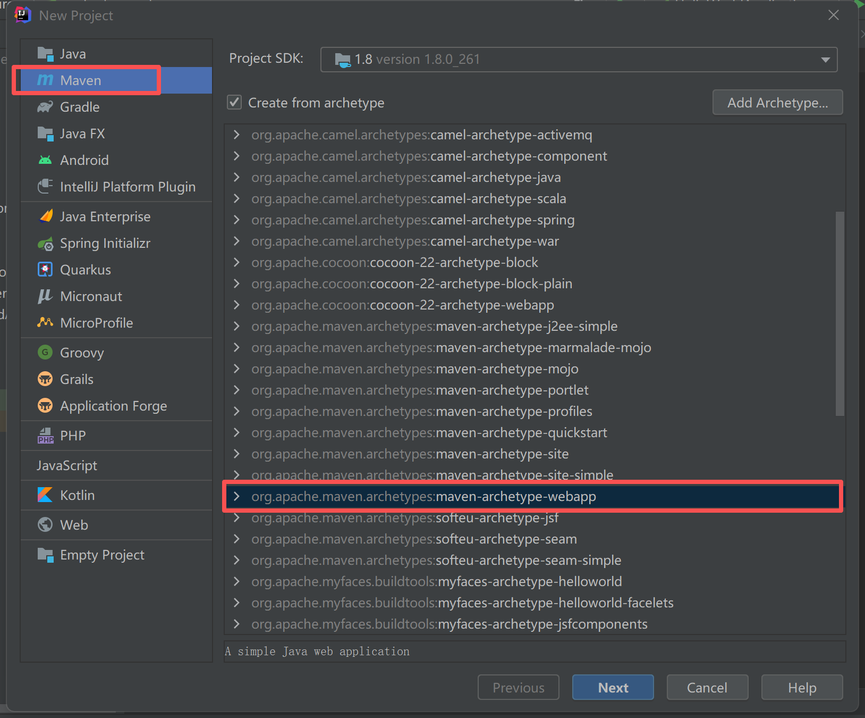Select myfaces-archetype-helloworld-facelets row
Viewport: 865px width, 718px height.
(x=535, y=603)
